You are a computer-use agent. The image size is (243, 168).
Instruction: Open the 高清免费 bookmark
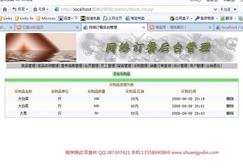[x=90, y=18]
